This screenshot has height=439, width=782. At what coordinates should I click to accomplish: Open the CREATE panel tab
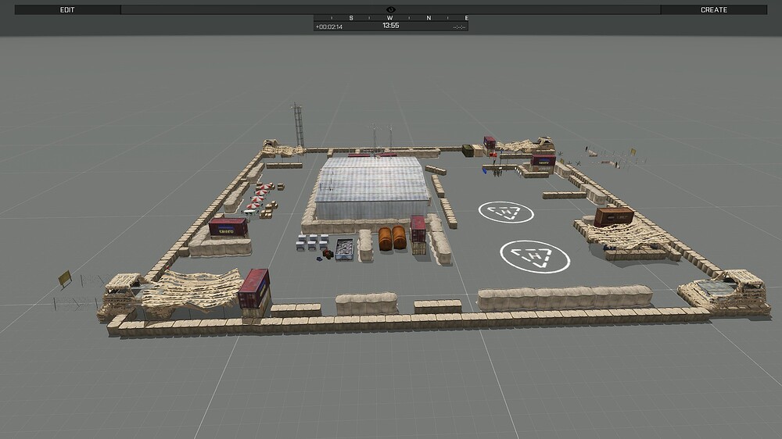[x=713, y=10]
